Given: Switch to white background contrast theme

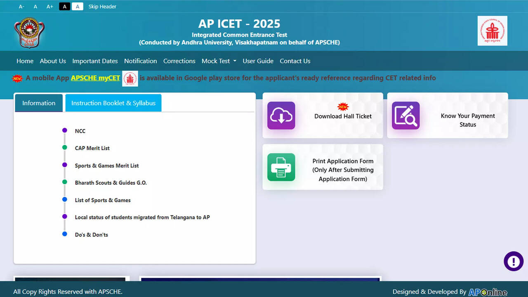Looking at the screenshot, I should tap(78, 7).
